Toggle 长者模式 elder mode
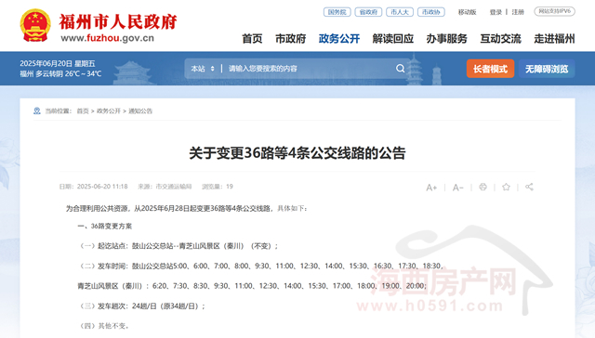 [x=490, y=69]
